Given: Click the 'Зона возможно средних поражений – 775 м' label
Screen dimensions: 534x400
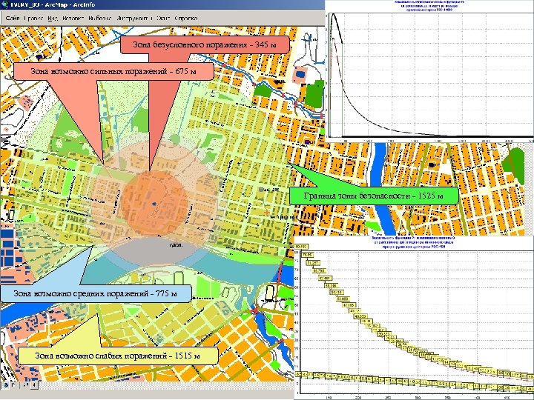Looking at the screenshot, I should (x=96, y=293).
